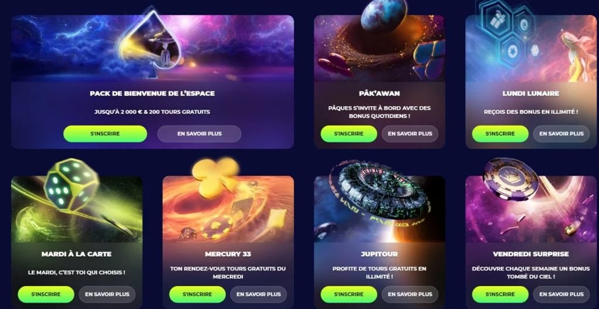The height and width of the screenshot is (309, 599).
Task: Click S'inscrire on the Pâk'awan card
Action: [348, 134]
